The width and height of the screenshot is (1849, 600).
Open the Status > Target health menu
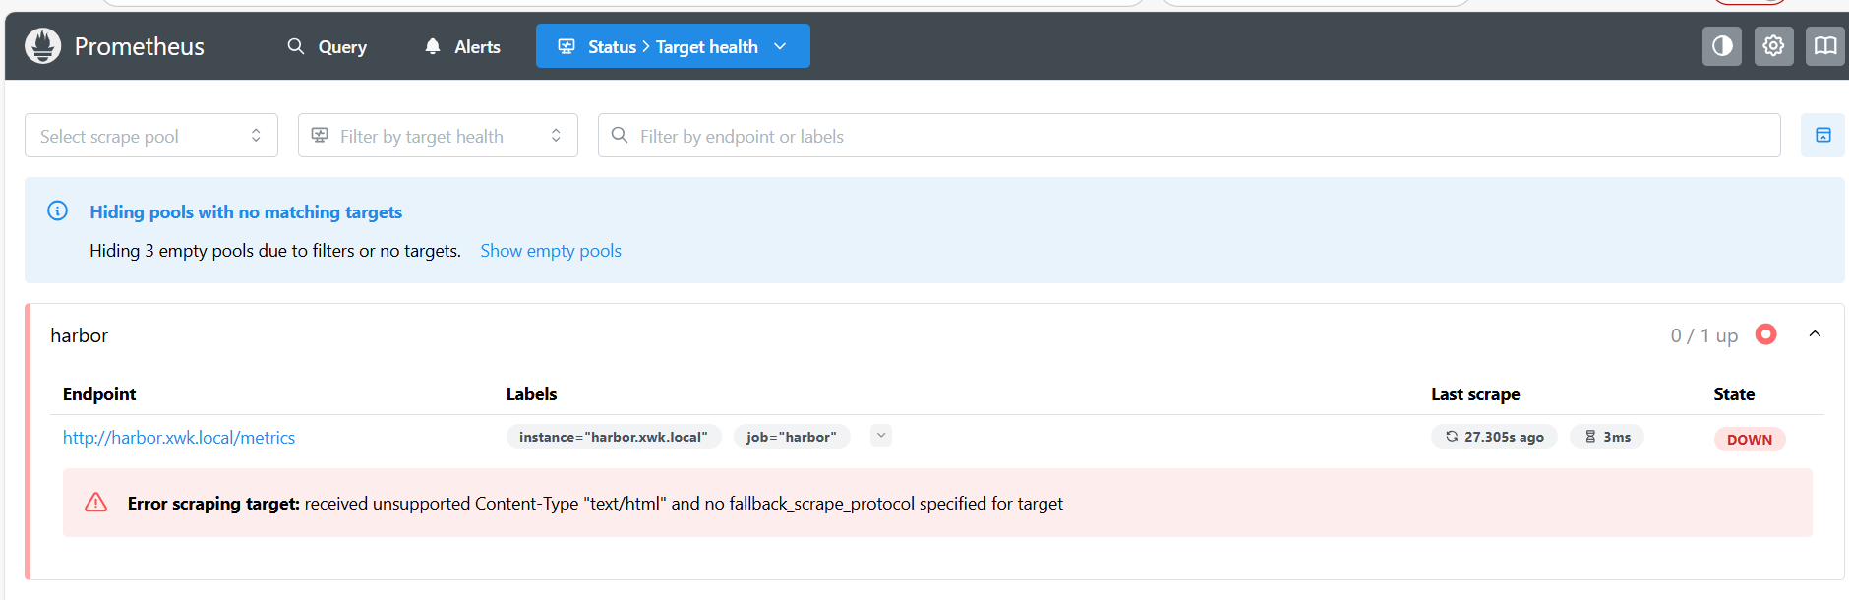pos(673,46)
